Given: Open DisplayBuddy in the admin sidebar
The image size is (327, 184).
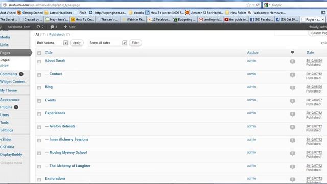Looking at the screenshot, I should point(11,154).
